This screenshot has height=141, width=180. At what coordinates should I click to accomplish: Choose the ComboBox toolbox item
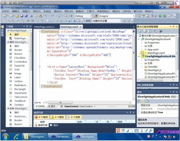point(20,61)
